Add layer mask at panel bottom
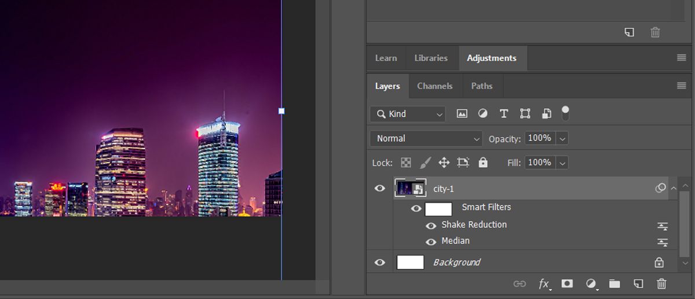695x299 pixels. point(567,283)
